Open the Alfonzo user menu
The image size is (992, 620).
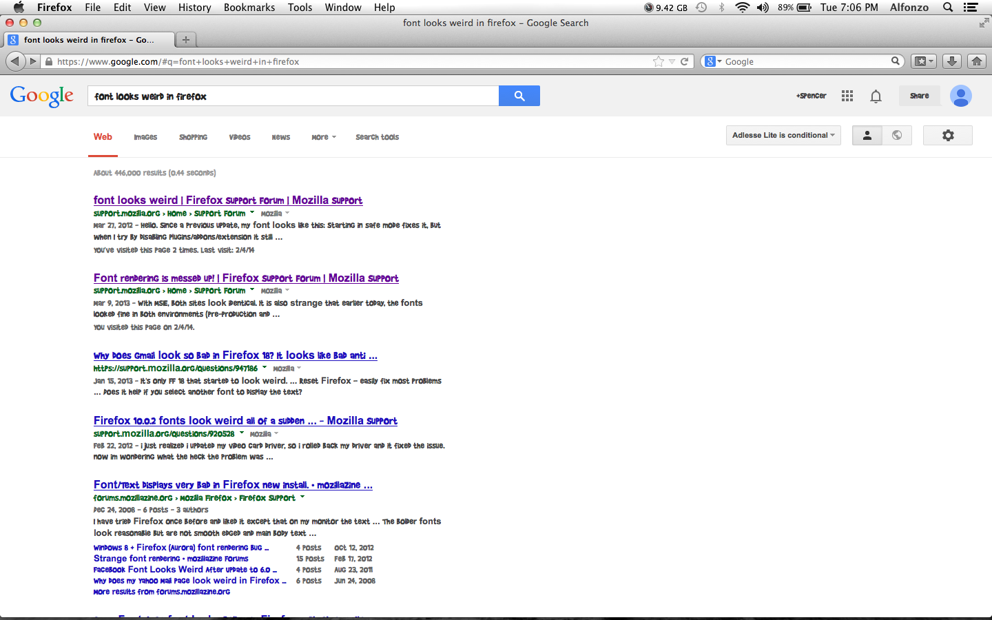coord(909,7)
